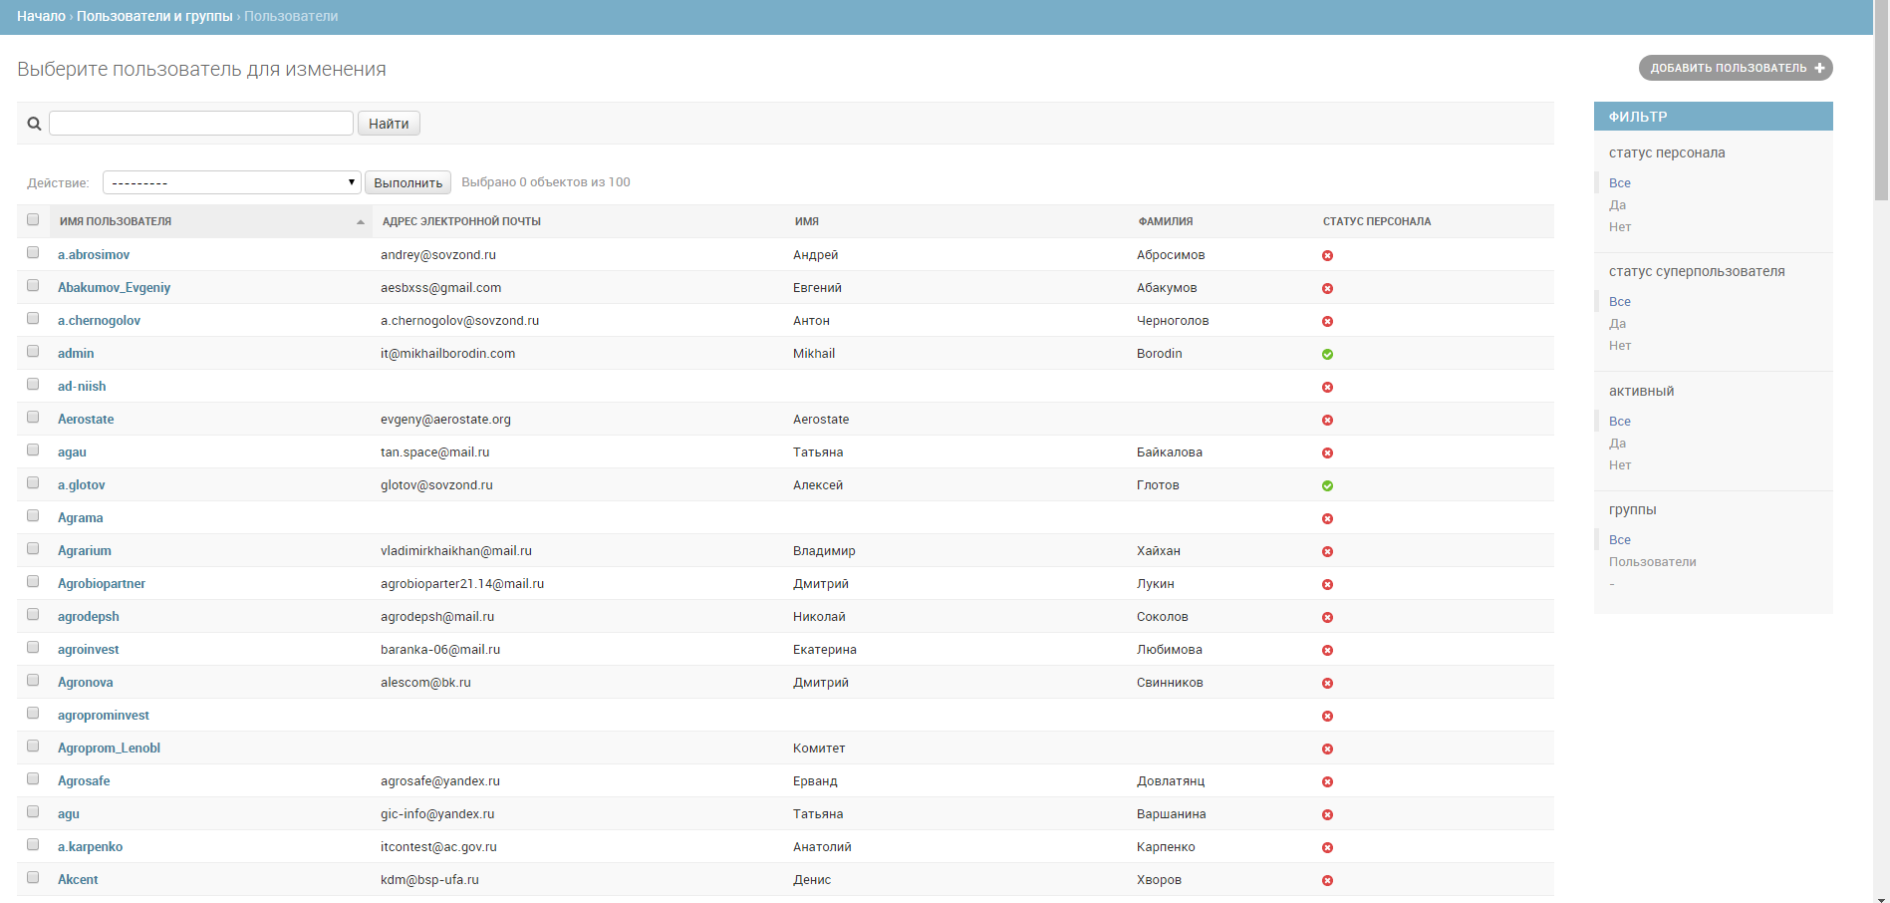Click red status icon in Agronova row

1327,684
